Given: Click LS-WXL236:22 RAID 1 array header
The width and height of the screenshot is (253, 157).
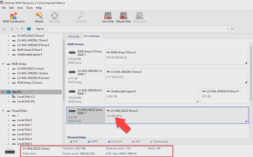Looking at the screenshot, I should (86, 115).
